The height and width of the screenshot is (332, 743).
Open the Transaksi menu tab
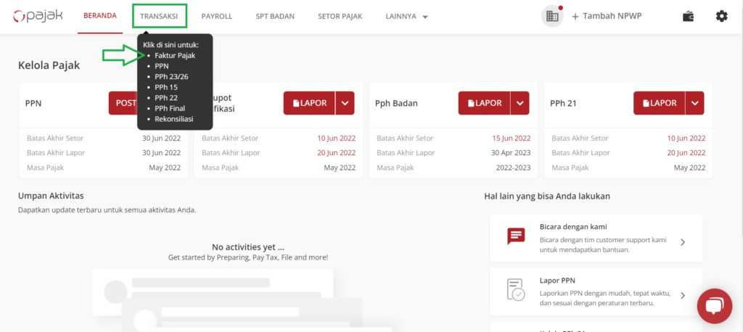159,16
